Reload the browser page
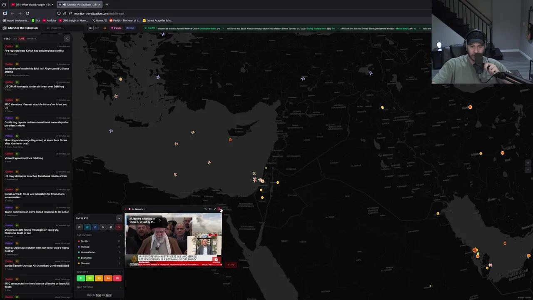This screenshot has height=300, width=533. 27,13
